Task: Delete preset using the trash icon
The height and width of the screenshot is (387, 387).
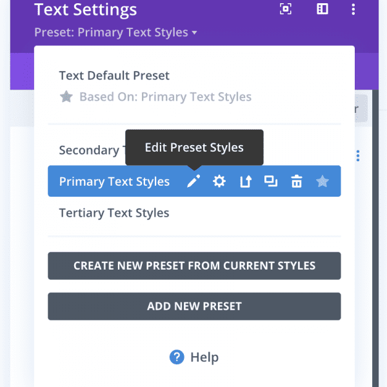Action: 297,181
